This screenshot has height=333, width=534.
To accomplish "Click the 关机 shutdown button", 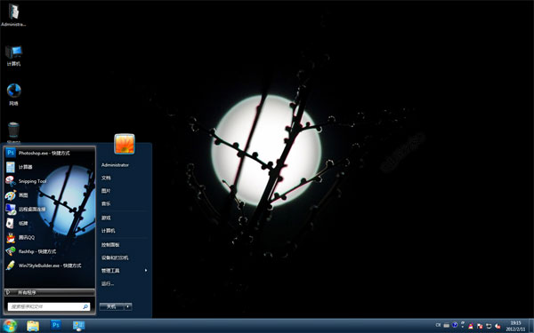I will pyautogui.click(x=111, y=306).
